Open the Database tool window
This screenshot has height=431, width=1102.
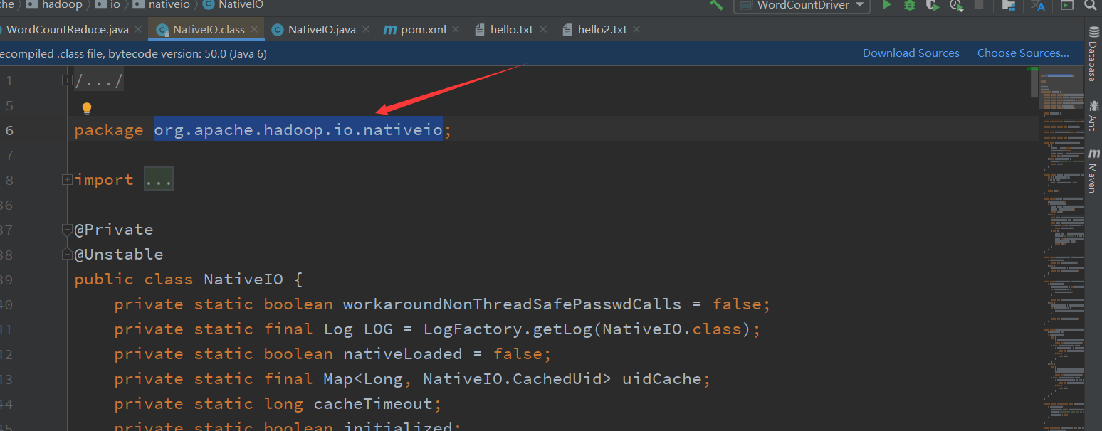click(1094, 50)
